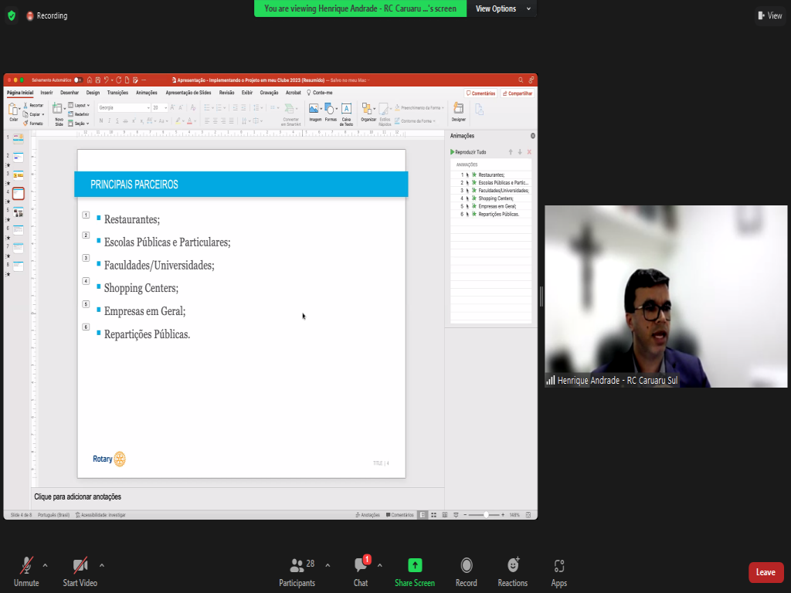The height and width of the screenshot is (593, 791).
Task: Open the View Options dropdown
Action: point(503,8)
